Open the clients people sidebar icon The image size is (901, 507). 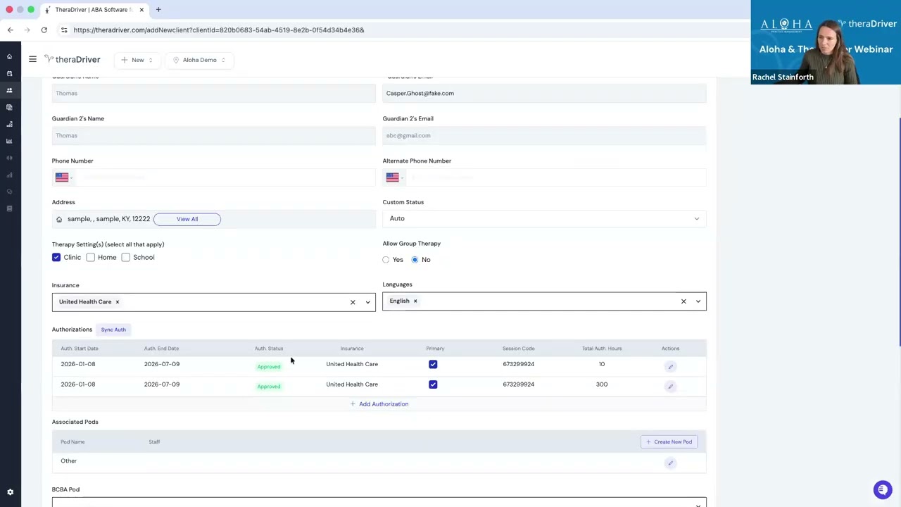point(9,90)
